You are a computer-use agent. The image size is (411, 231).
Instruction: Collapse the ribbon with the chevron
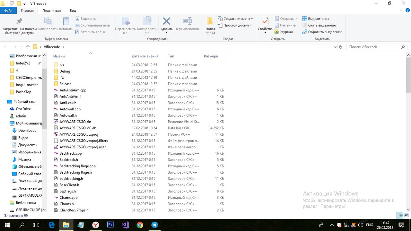pos(401,11)
